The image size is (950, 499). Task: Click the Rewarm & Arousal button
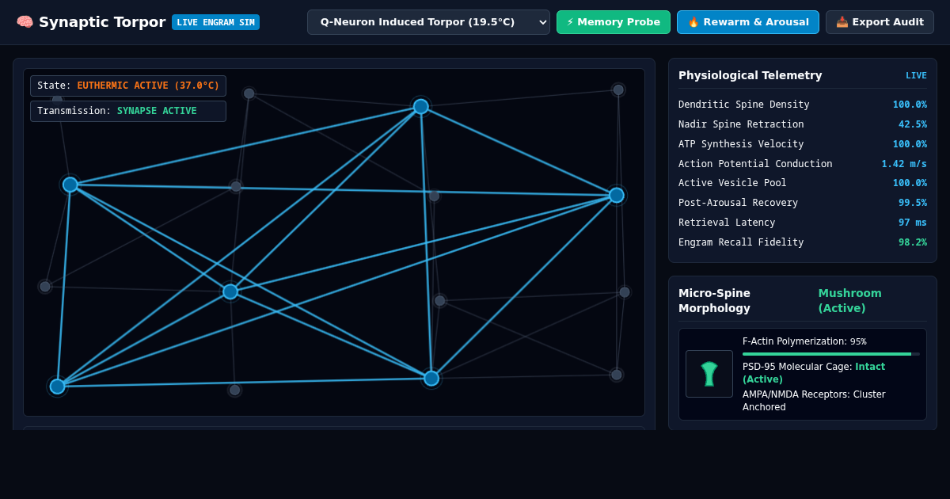(x=748, y=22)
